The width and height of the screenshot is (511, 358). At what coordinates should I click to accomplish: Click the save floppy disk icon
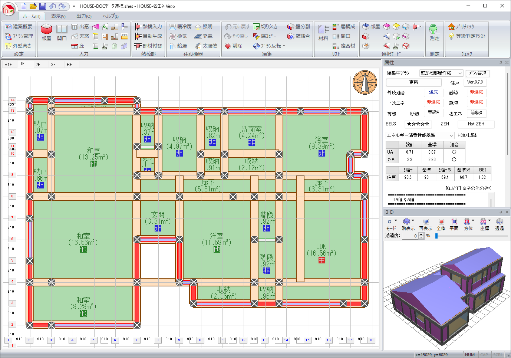(x=43, y=6)
